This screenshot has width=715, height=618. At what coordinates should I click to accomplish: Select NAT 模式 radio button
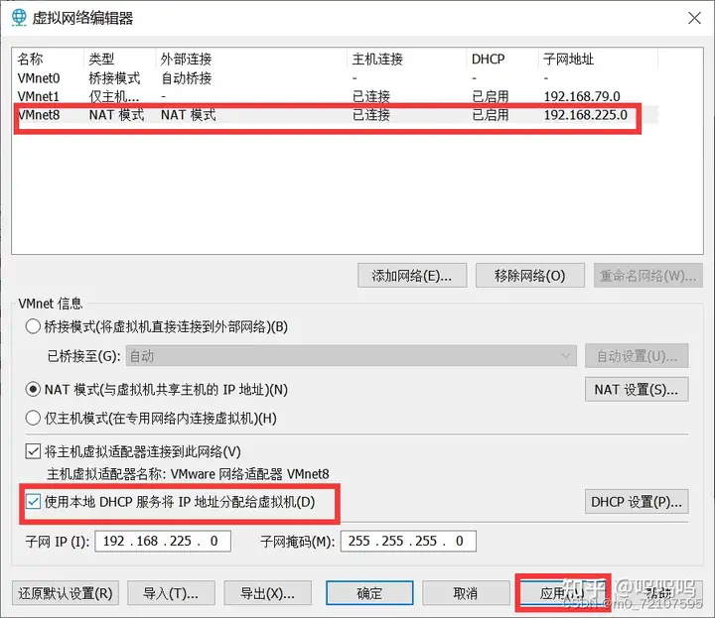(x=33, y=390)
